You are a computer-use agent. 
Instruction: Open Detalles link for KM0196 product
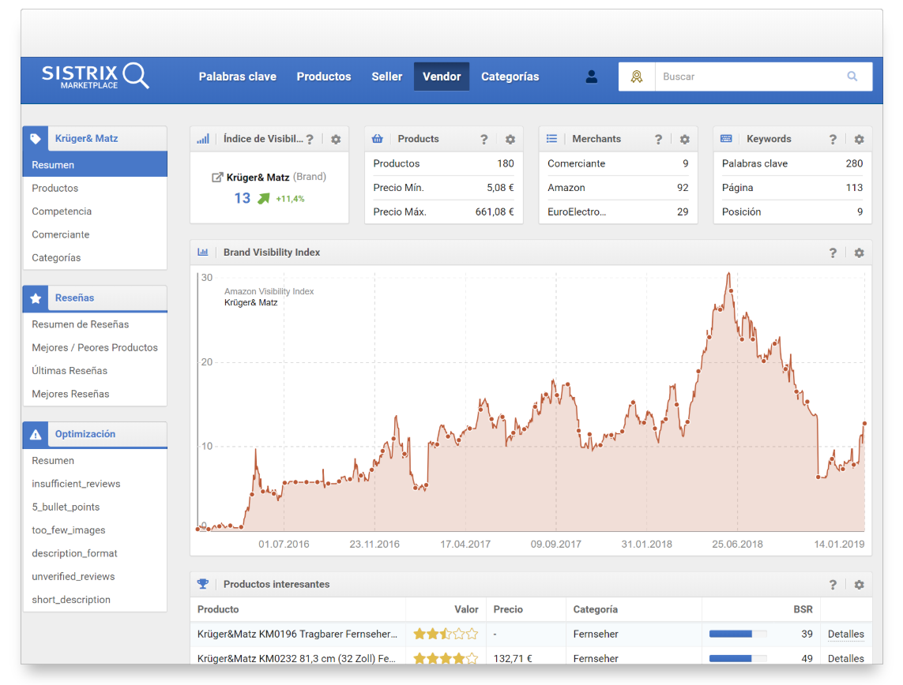pos(845,634)
